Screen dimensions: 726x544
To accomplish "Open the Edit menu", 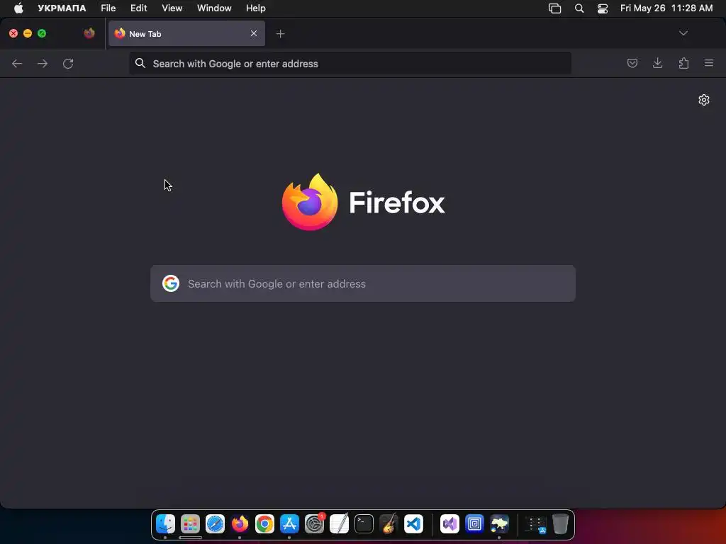I will [x=138, y=8].
